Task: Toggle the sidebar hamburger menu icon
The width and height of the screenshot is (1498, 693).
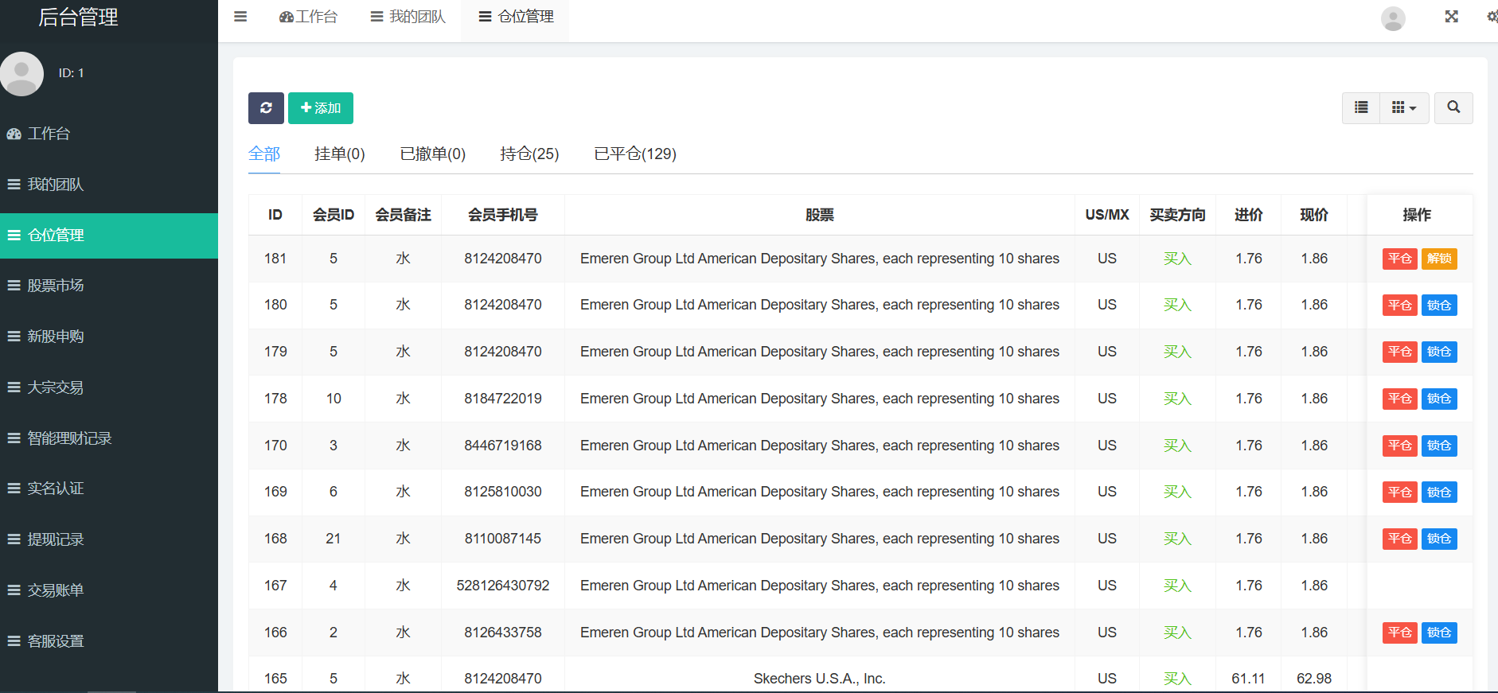Action: pyautogui.click(x=240, y=17)
